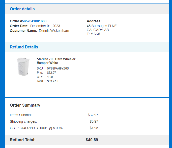Select the SKU 5PB9FAH9YZ6S text
This screenshot has height=148, width=172.
58,68
